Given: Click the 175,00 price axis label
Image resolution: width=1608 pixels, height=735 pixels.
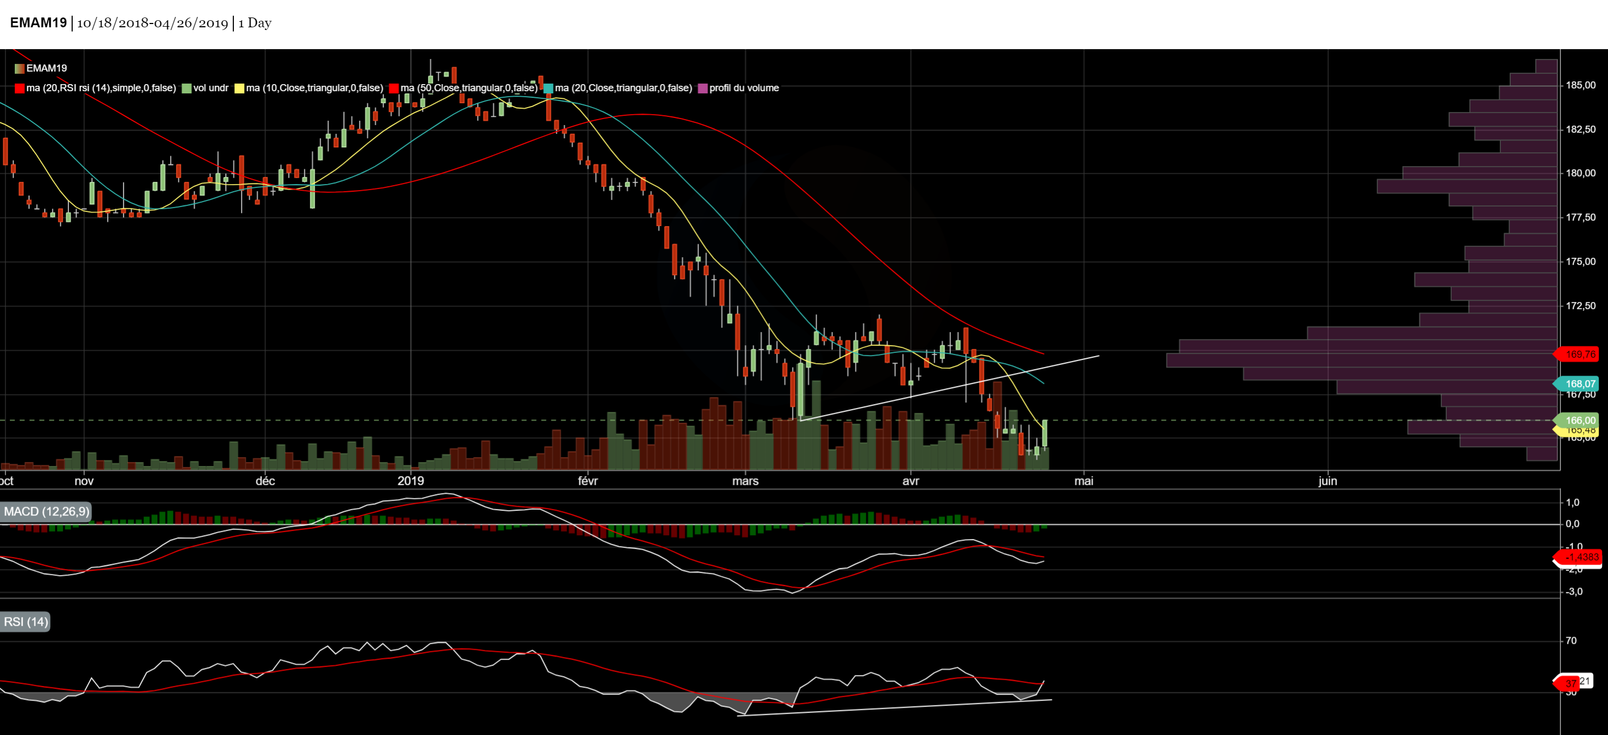Looking at the screenshot, I should 1581,262.
